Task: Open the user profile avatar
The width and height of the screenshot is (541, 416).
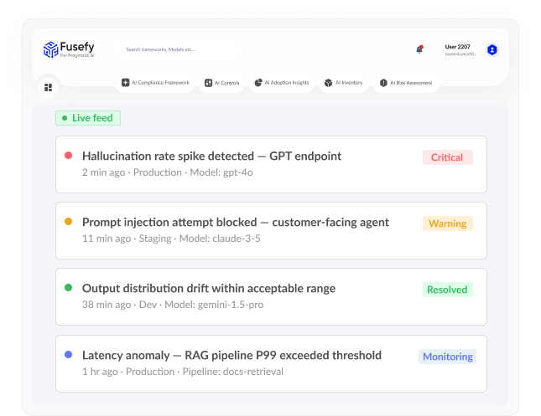Action: [x=492, y=50]
